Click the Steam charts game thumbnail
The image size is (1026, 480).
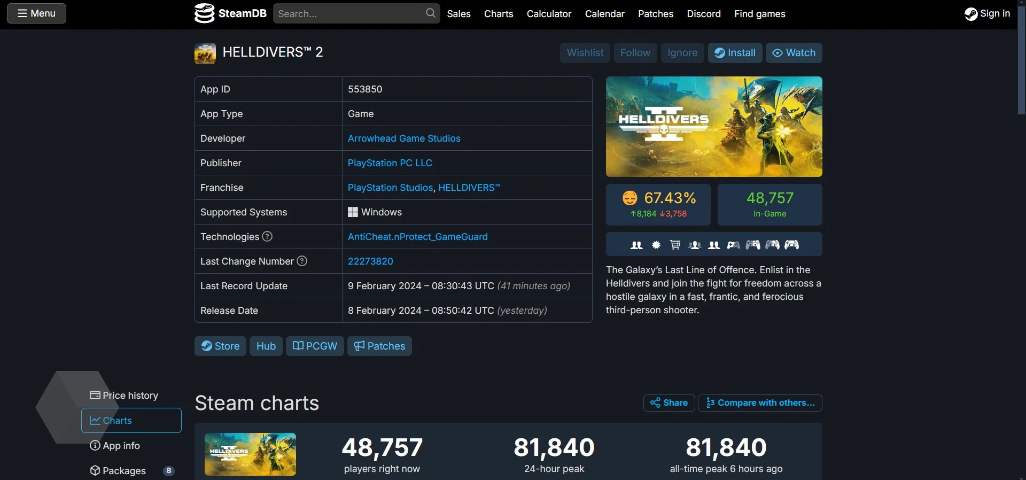(250, 454)
